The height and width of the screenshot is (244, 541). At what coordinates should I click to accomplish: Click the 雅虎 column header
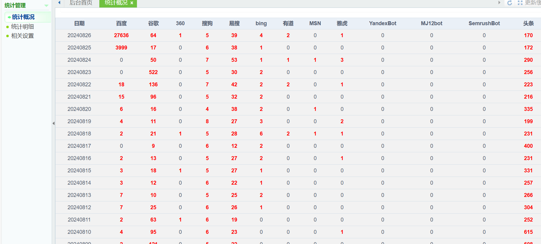(342, 23)
